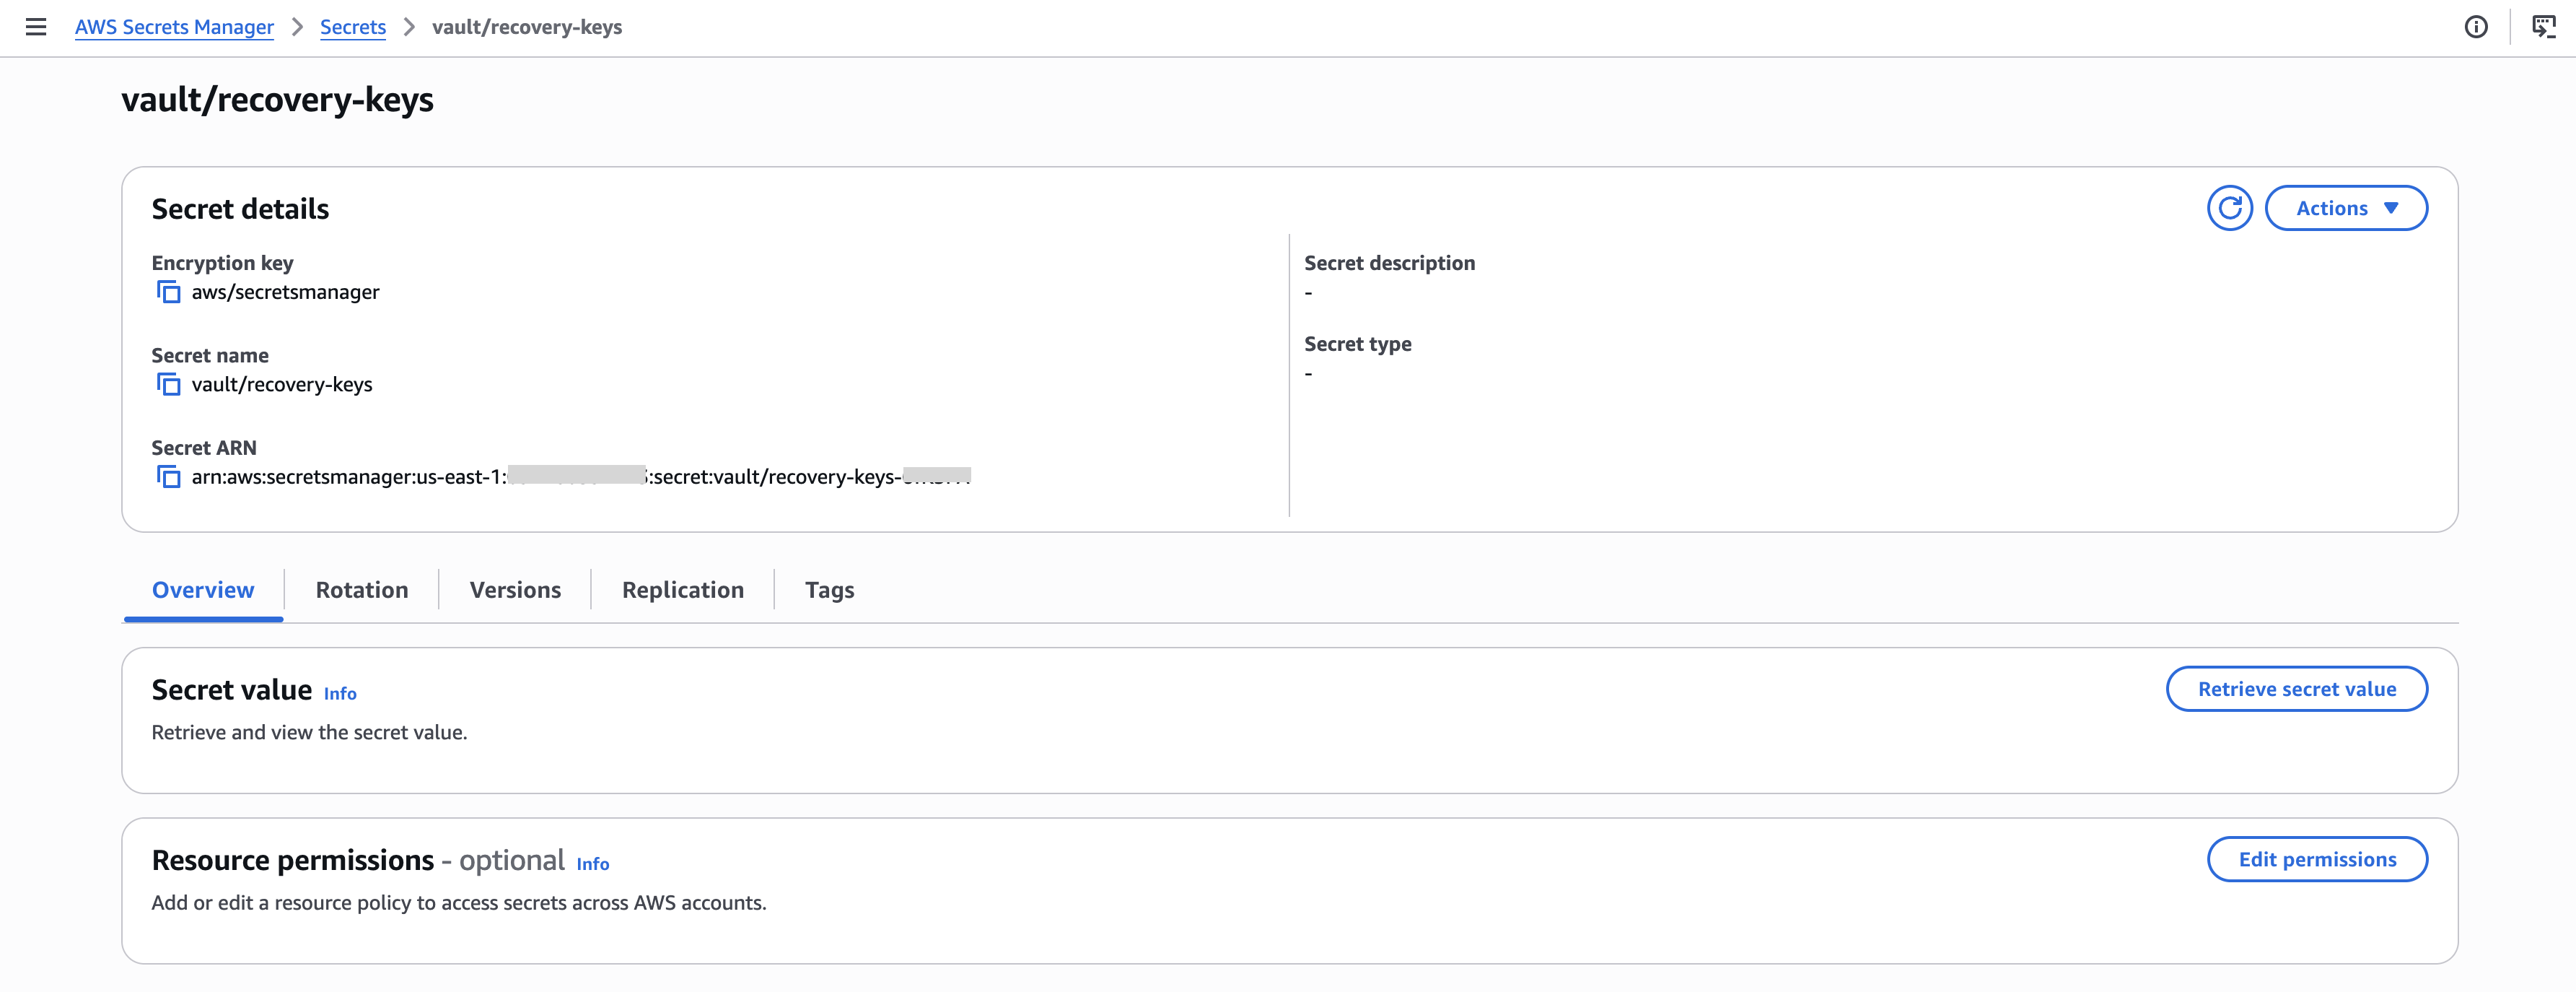Open the tutorials panel icon at top right
This screenshot has width=2576, height=992.
coord(2543,27)
